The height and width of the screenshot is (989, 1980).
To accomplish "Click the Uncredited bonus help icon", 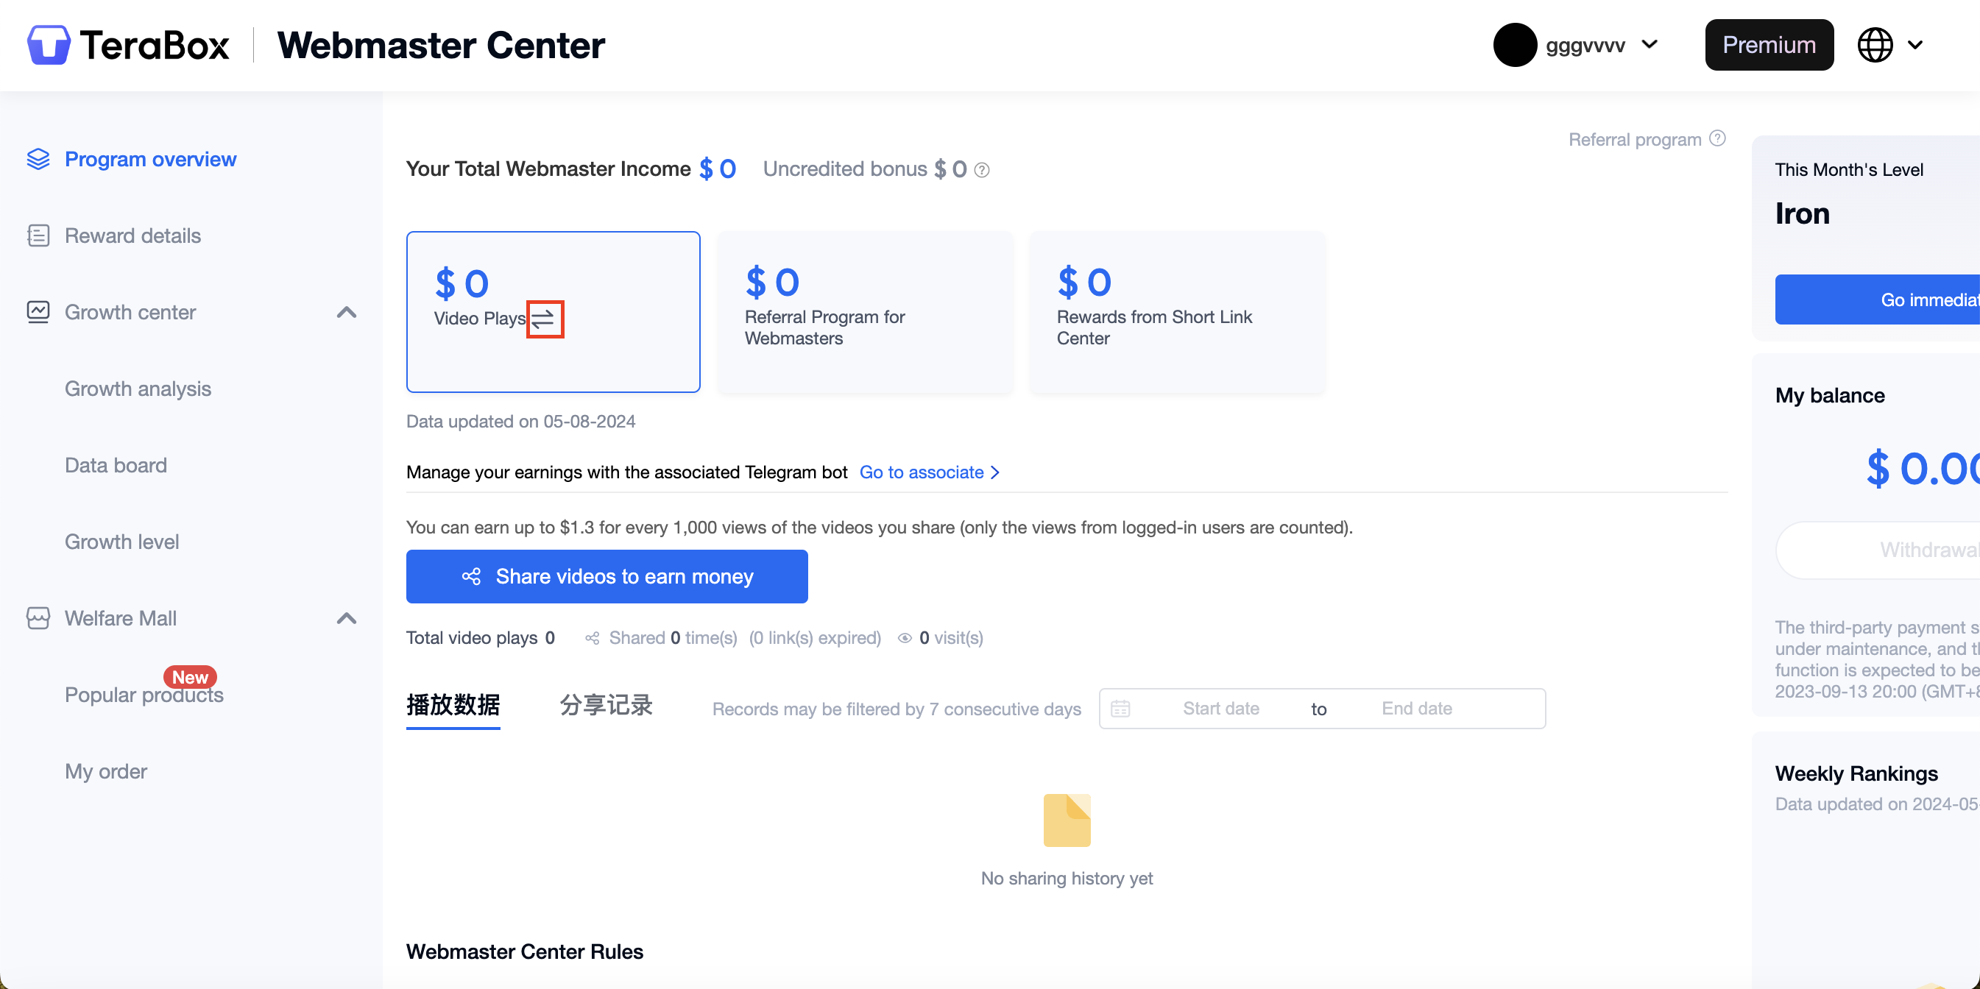I will tap(982, 170).
